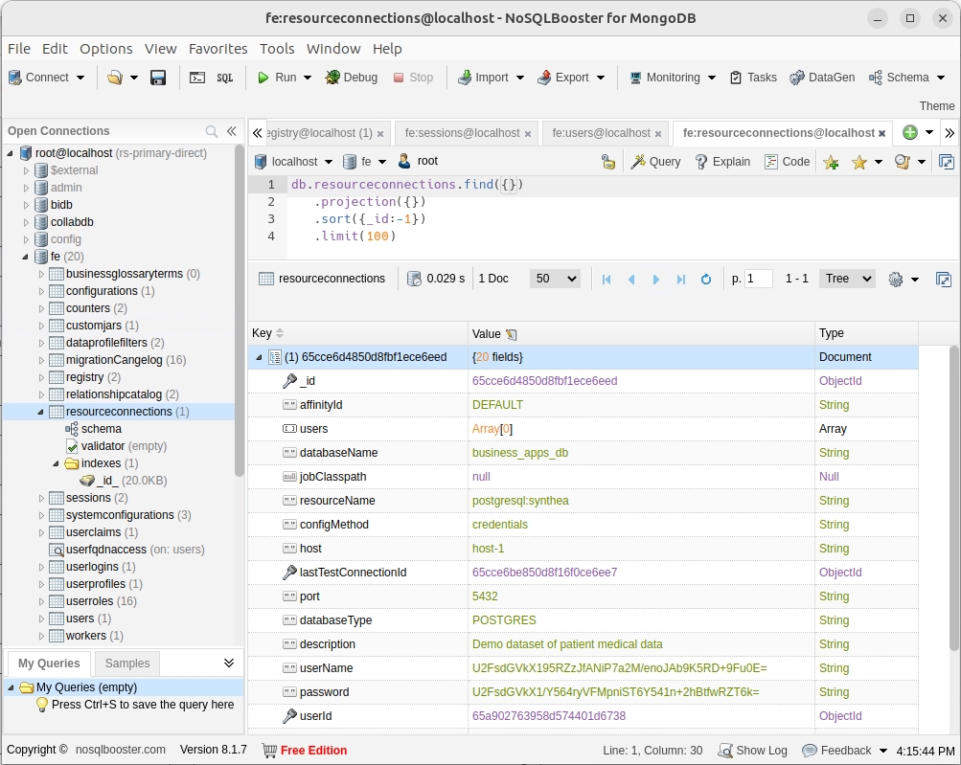Click the page number input field
The image size is (961, 765).
pos(759,279)
